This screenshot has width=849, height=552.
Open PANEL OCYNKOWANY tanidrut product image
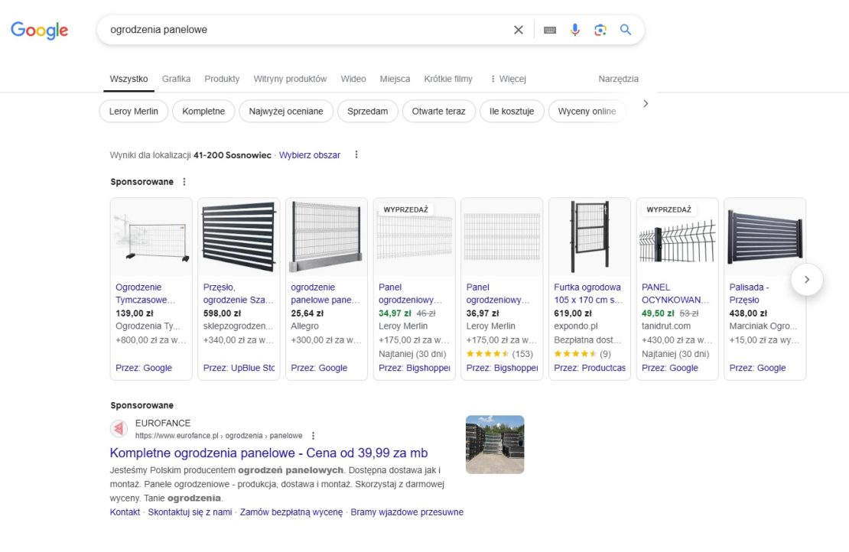tap(678, 237)
